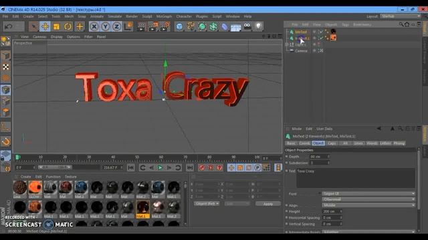This screenshot has width=428, height=240.
Task: Click the floor environment icon
Action: tap(235, 27)
